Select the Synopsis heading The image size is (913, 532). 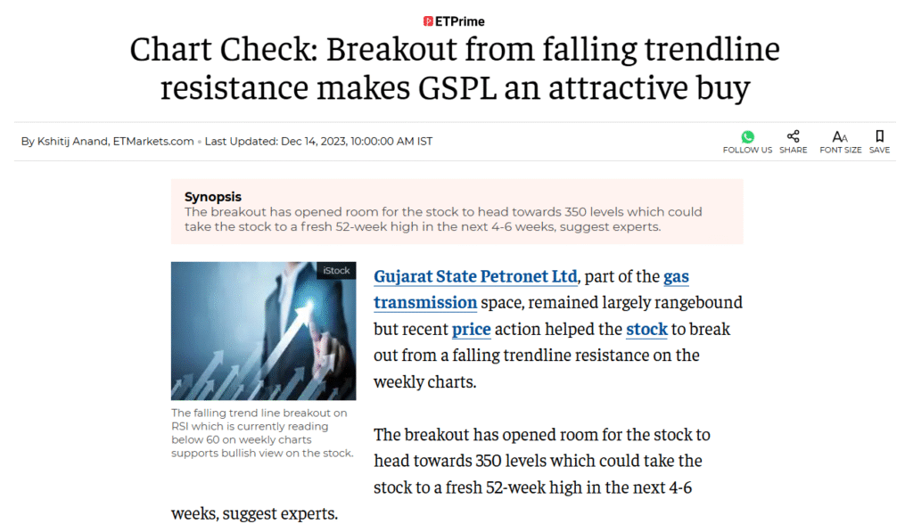(x=212, y=197)
